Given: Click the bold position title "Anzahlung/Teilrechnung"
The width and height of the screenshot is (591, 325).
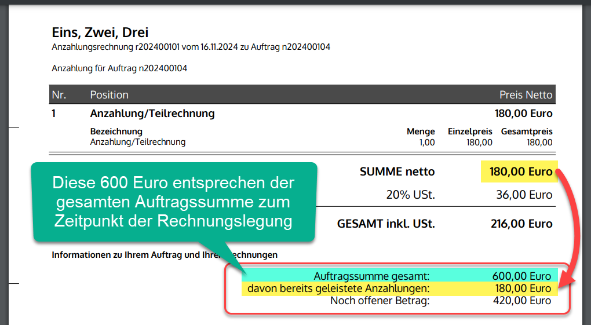Looking at the screenshot, I should click(x=152, y=114).
